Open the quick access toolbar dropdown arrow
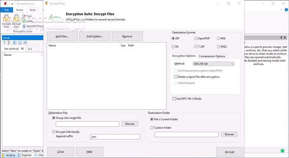The image size is (289, 158). [x=12, y=4]
